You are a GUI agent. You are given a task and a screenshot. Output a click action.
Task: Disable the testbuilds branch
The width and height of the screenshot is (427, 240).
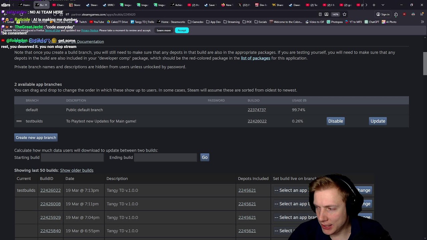tap(336, 121)
